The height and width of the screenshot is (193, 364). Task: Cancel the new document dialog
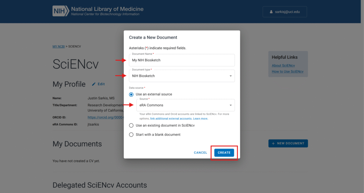(x=200, y=153)
